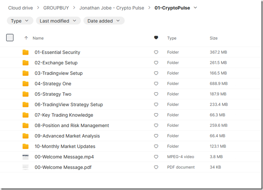Click the 05-Strategy Two folder icon
The width and height of the screenshot is (263, 190).
pos(25,94)
